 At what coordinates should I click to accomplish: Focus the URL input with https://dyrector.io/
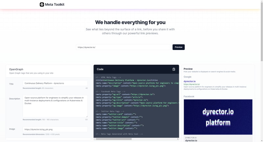coord(123,47)
